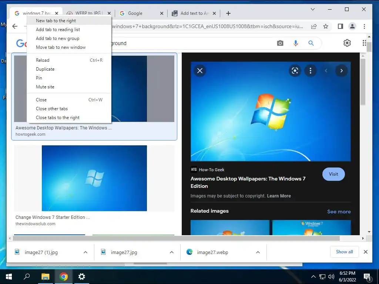The height and width of the screenshot is (284, 379).
Task: Click the Show all downloads button
Action: [x=345, y=252]
